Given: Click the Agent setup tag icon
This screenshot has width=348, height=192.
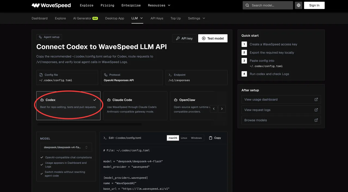Looking at the screenshot, I should click(41, 37).
